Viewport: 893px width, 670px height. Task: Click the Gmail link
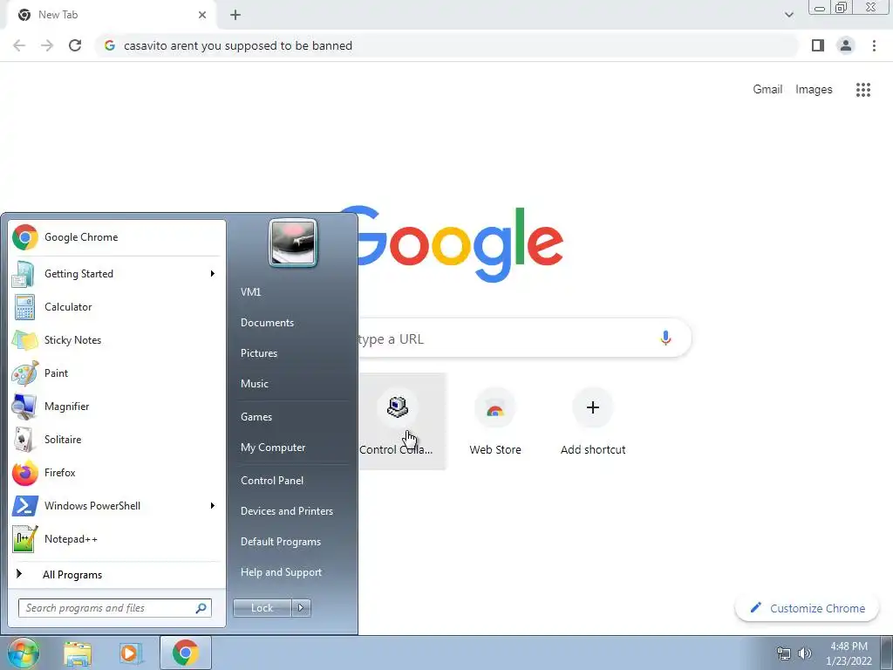point(767,90)
